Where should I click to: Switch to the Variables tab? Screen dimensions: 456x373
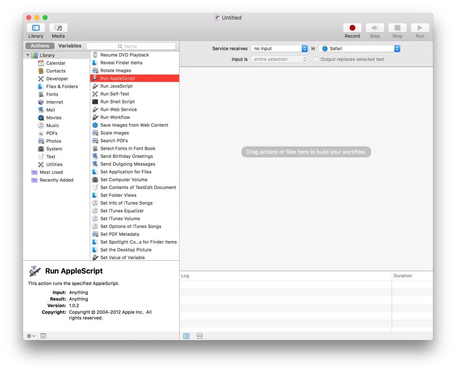click(x=70, y=46)
